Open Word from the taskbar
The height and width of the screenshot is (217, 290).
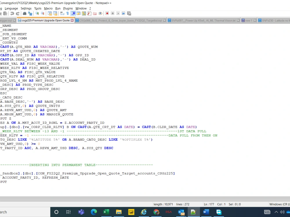(x=206, y=212)
